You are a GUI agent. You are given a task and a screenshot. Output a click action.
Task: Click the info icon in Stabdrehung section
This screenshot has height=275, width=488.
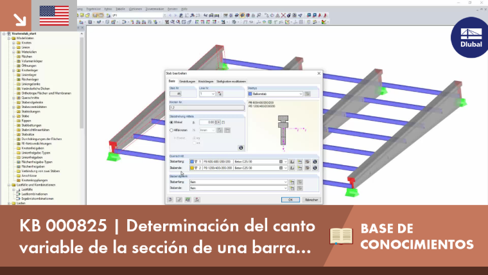[241, 148]
